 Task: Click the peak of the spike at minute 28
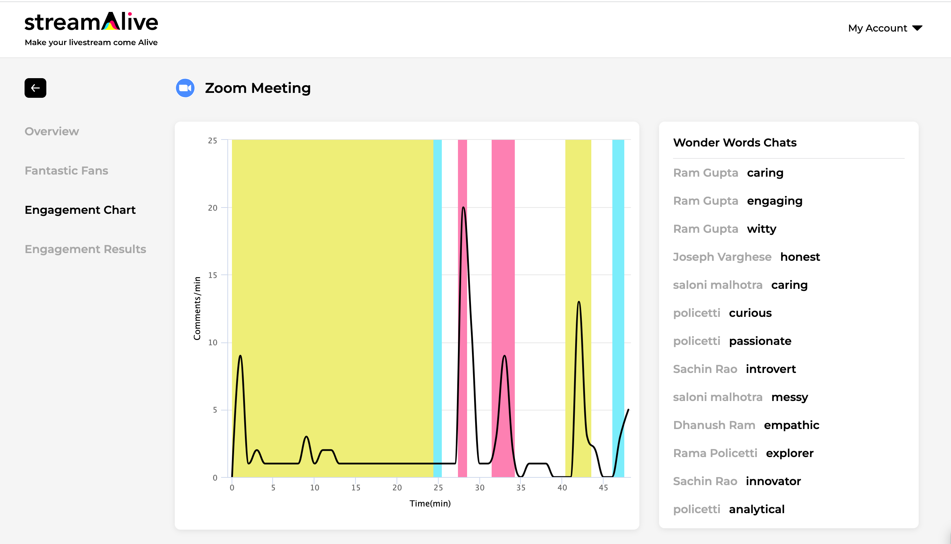pyautogui.click(x=463, y=208)
